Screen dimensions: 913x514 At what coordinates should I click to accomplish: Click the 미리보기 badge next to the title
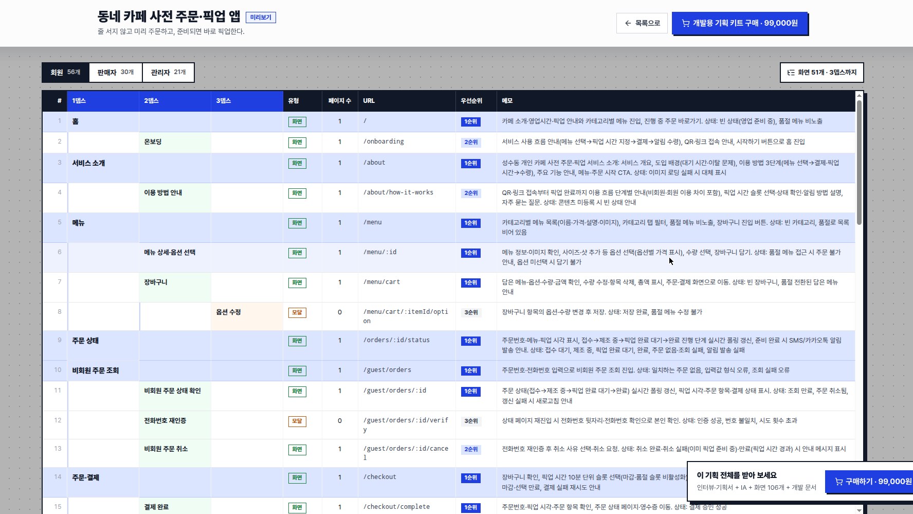click(x=261, y=17)
